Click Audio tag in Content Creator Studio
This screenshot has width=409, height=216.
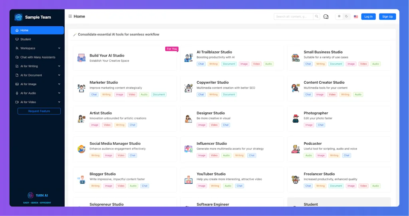pyautogui.click(x=358, y=95)
